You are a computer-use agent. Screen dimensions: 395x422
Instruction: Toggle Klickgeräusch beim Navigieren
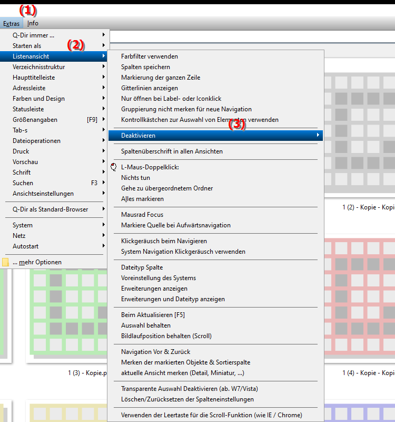(x=215, y=241)
